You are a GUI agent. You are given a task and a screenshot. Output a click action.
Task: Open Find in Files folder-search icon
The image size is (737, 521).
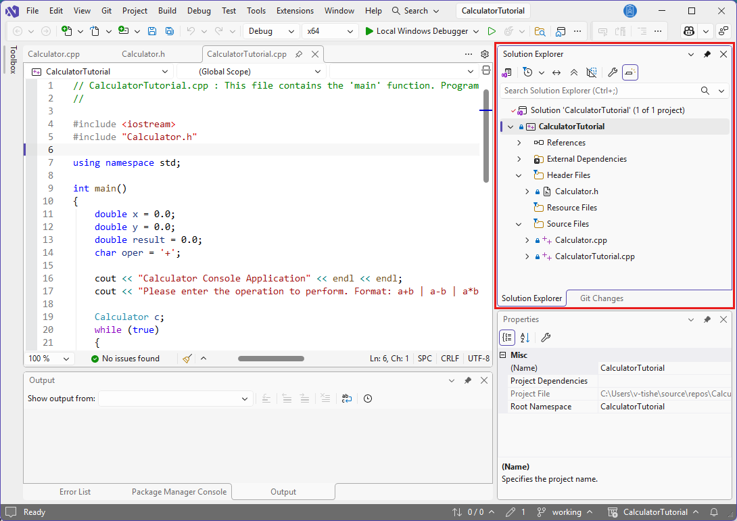point(540,31)
